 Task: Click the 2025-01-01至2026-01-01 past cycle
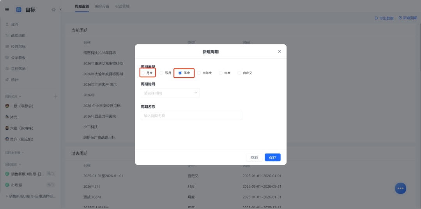pos(103,176)
